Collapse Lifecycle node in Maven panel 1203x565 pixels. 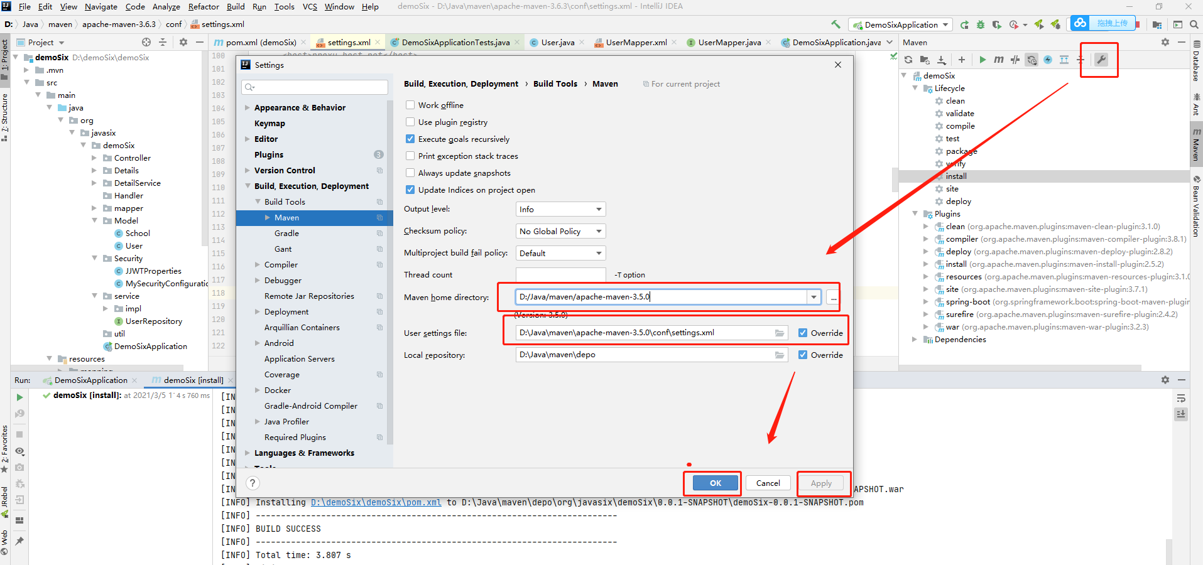coord(915,88)
